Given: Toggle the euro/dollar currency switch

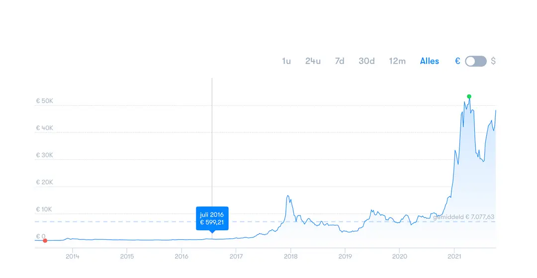Looking at the screenshot, I should click(476, 61).
